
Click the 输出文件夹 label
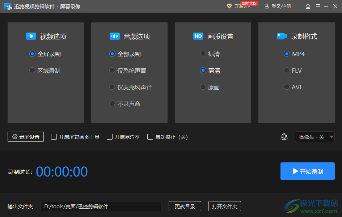point(20,207)
